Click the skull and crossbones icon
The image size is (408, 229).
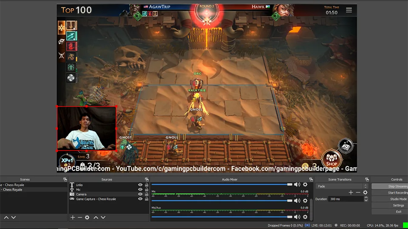61,55
